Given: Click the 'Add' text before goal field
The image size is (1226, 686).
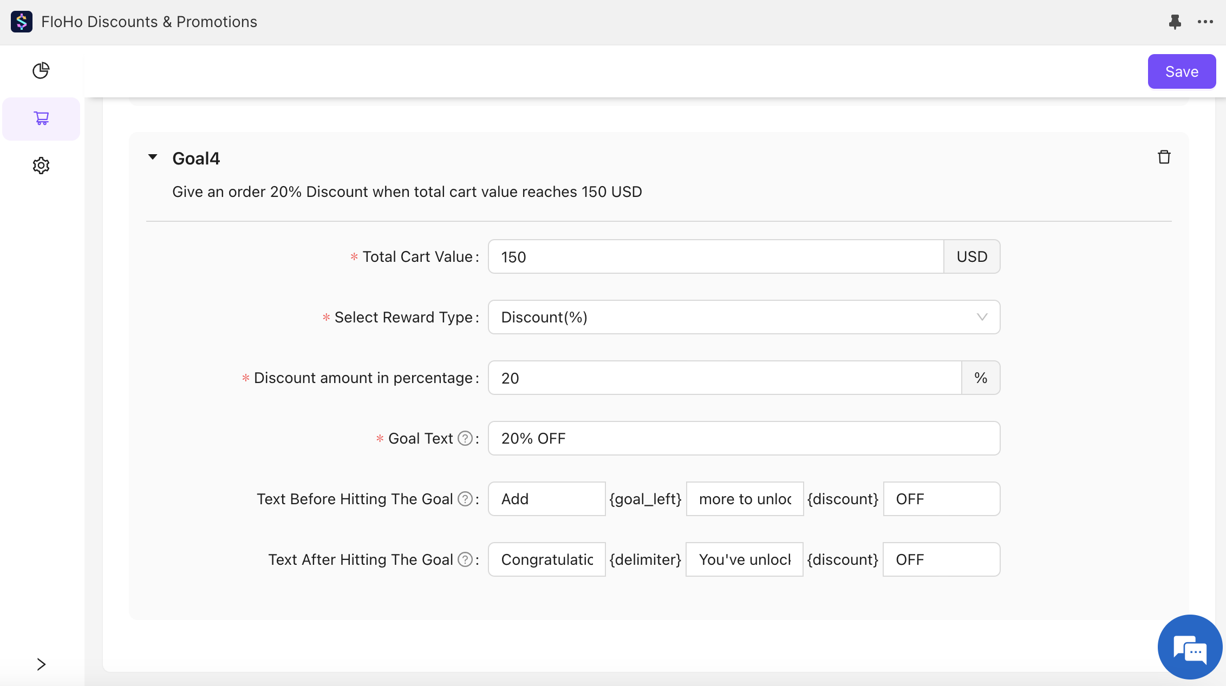Looking at the screenshot, I should tap(546, 499).
